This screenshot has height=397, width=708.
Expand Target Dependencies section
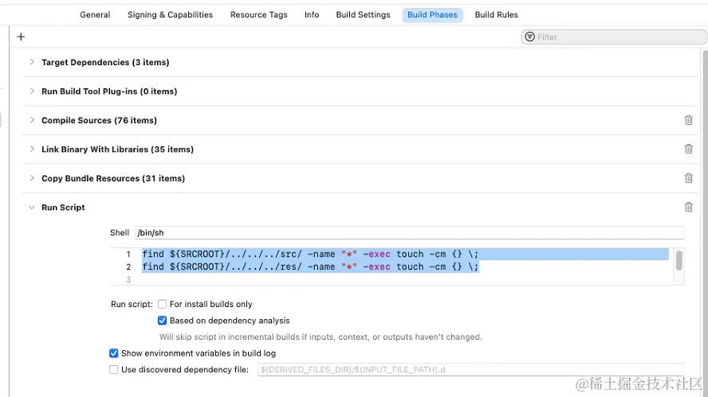tap(32, 62)
